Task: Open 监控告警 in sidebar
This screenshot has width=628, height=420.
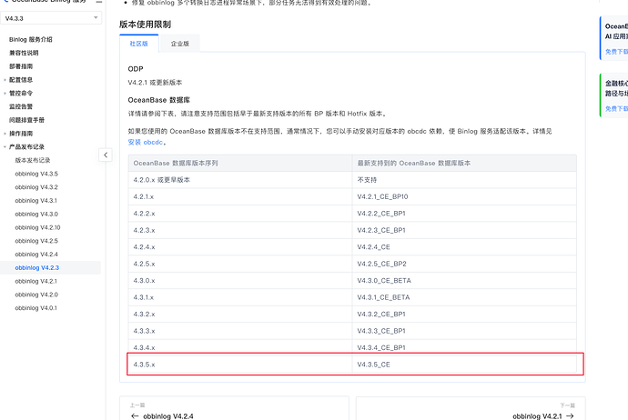Action: pos(21,106)
